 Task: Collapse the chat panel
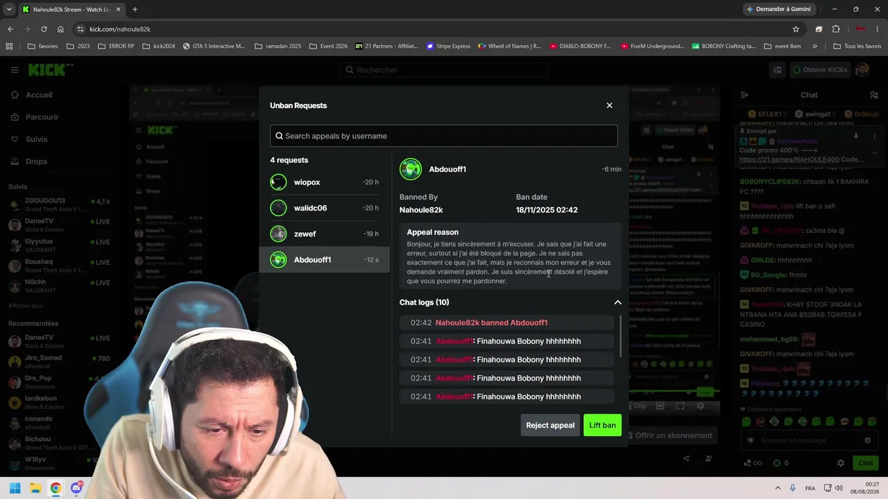(x=744, y=95)
